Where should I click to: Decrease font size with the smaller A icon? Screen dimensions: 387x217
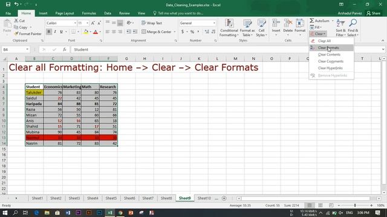[99, 23]
